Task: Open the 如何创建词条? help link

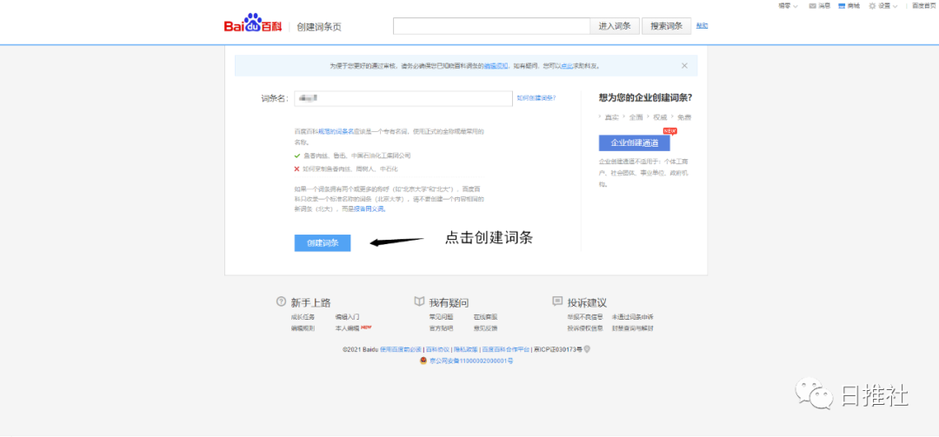Action: (x=536, y=98)
